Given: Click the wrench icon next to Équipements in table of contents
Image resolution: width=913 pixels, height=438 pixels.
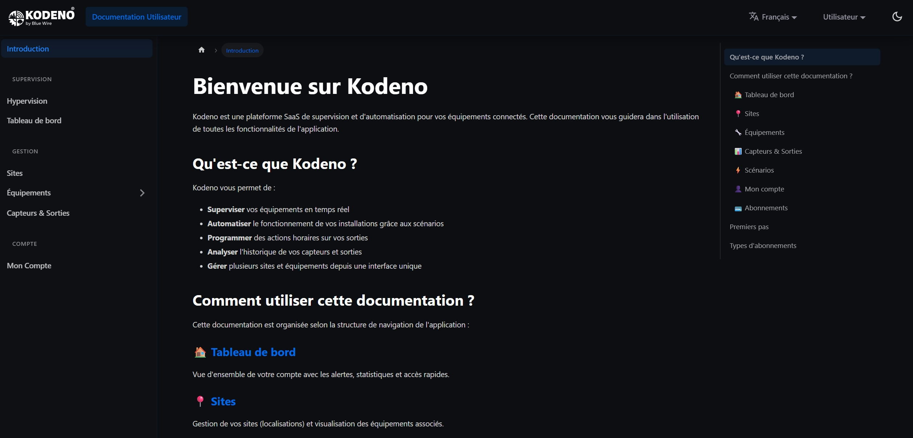Looking at the screenshot, I should click(738, 132).
